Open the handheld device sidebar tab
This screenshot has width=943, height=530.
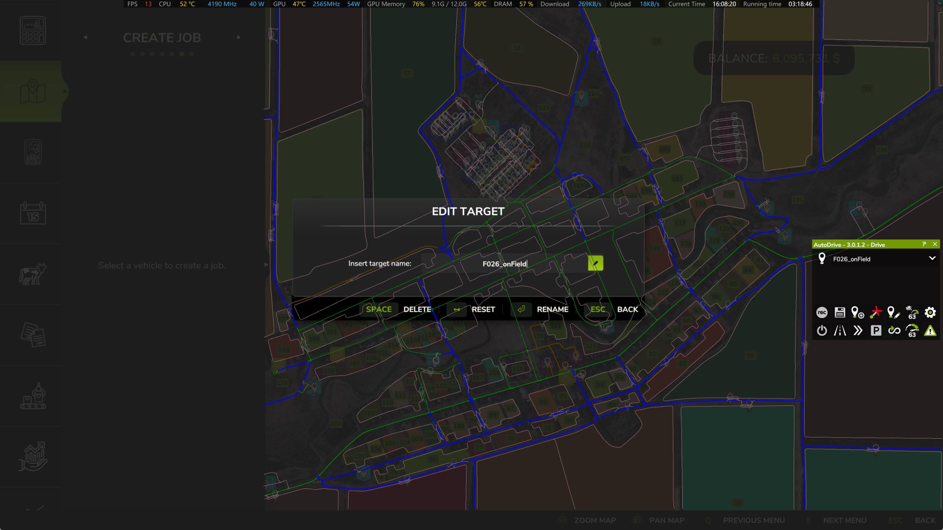tap(32, 152)
